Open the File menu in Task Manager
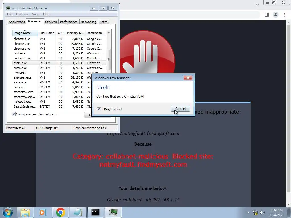The width and height of the screenshot is (291, 218). 10,14
